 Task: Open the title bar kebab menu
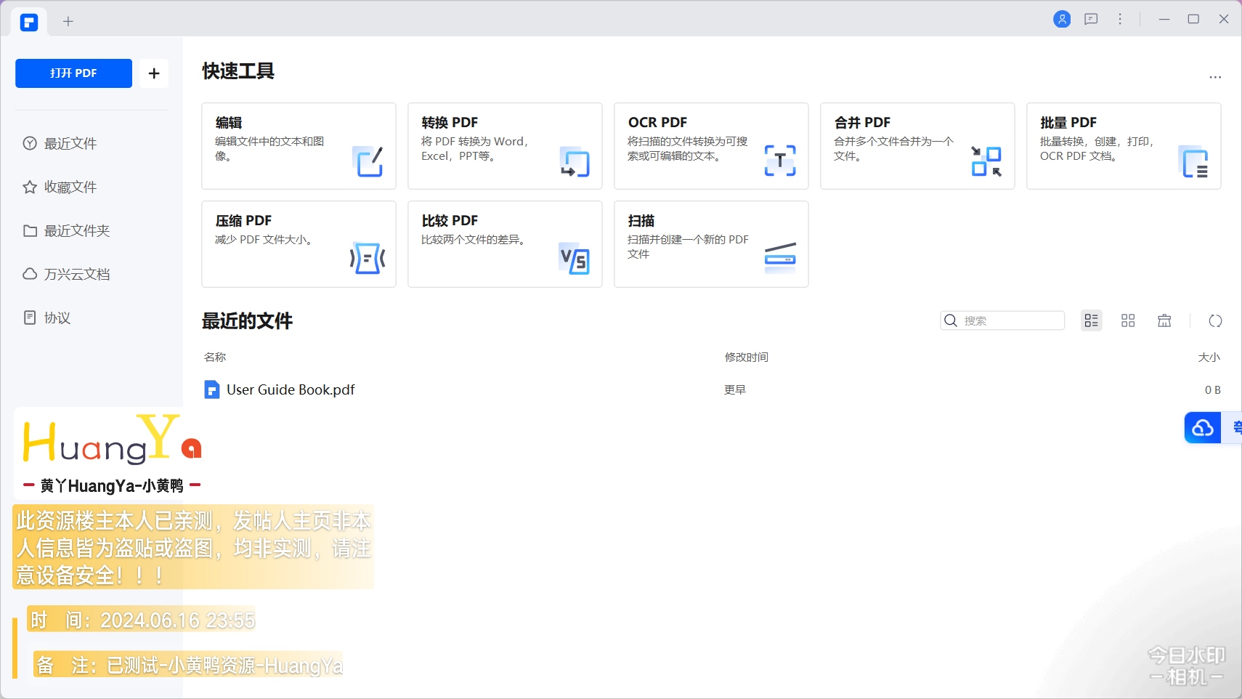(1120, 19)
